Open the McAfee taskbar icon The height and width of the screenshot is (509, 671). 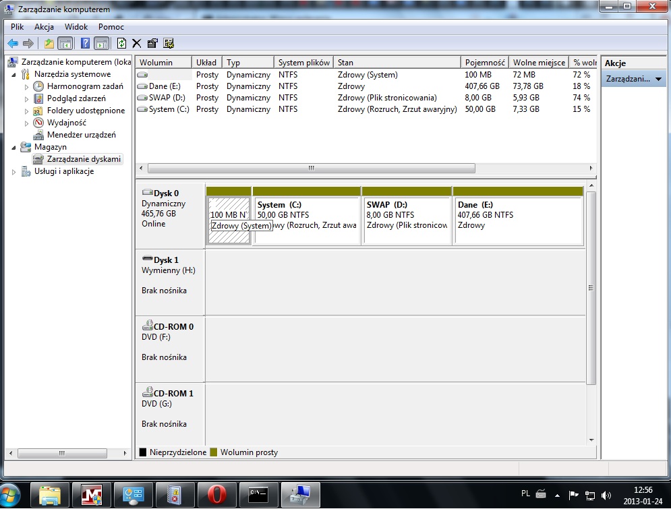[92, 496]
